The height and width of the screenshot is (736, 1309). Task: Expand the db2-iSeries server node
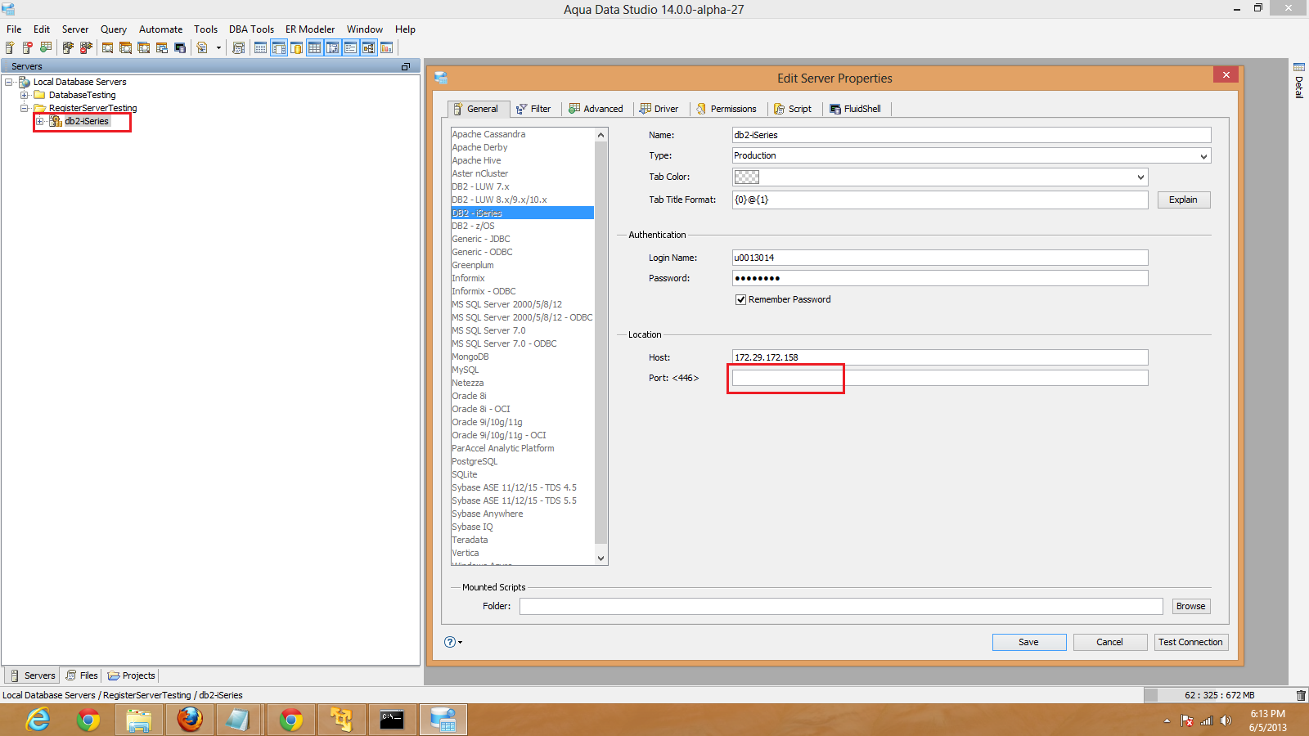[39, 121]
